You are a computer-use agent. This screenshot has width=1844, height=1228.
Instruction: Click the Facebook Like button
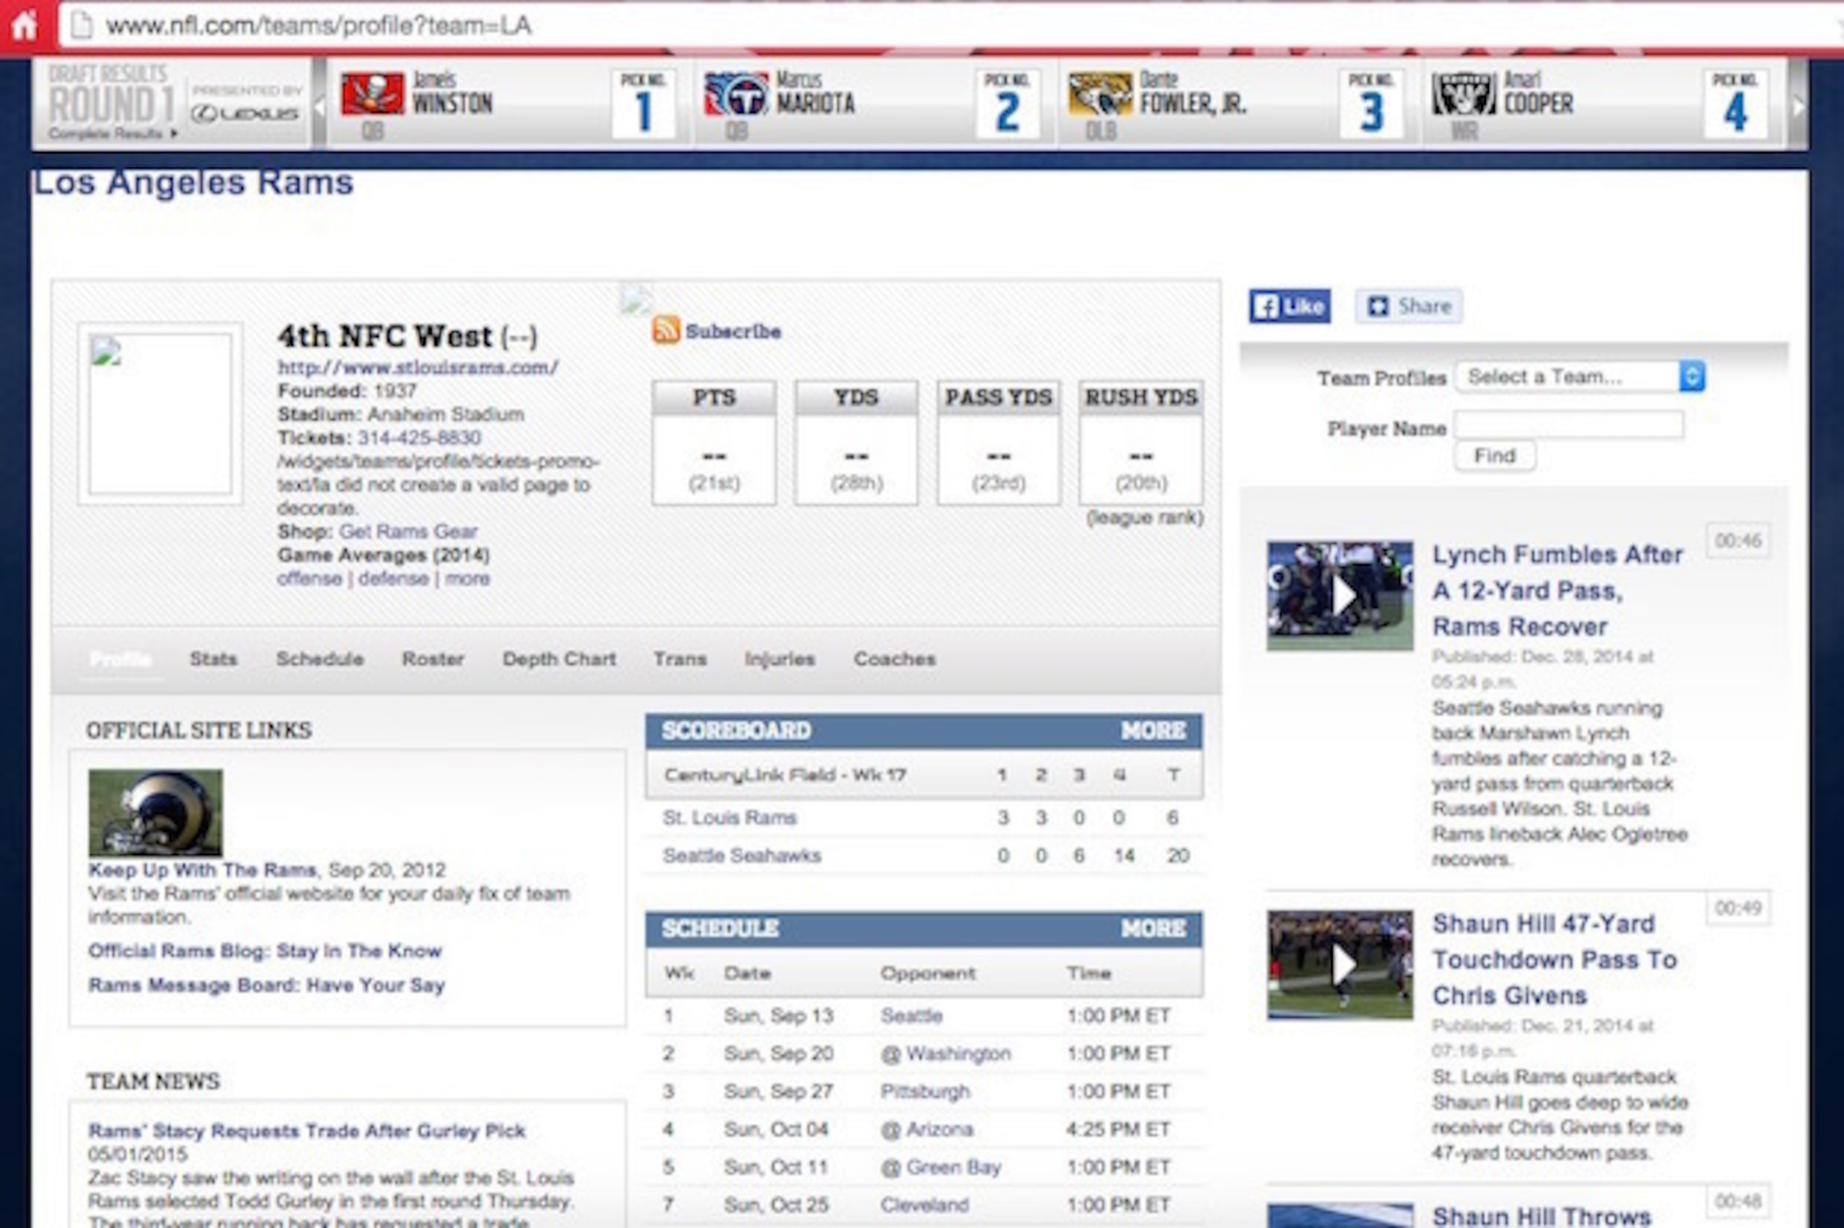pos(1289,306)
